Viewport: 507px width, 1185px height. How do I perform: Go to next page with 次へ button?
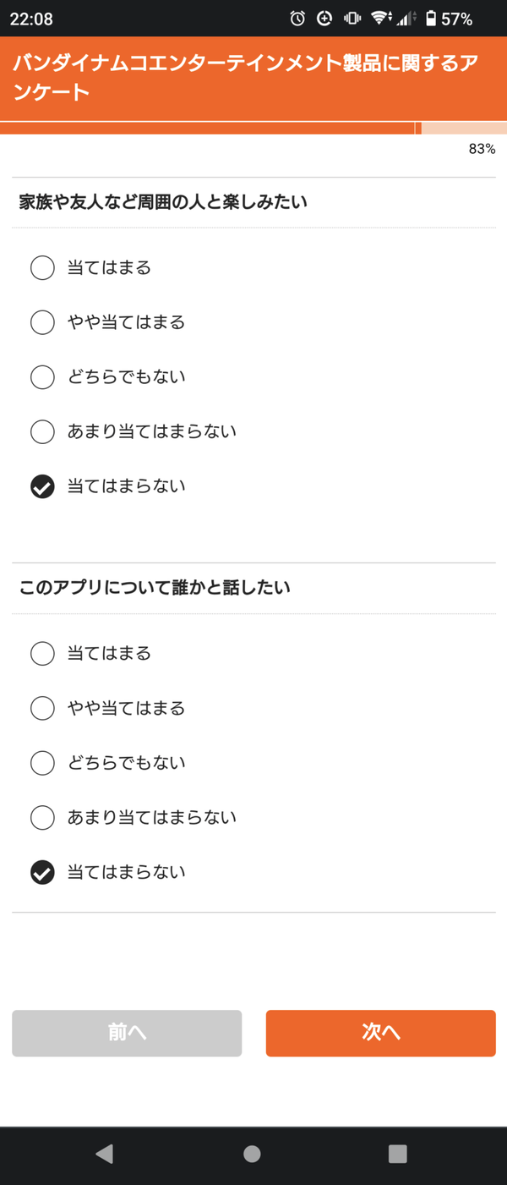[380, 1033]
